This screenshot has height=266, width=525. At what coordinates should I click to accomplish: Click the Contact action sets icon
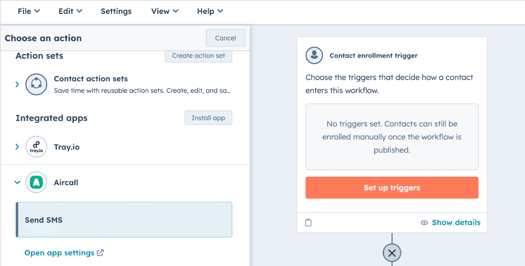coord(36,84)
